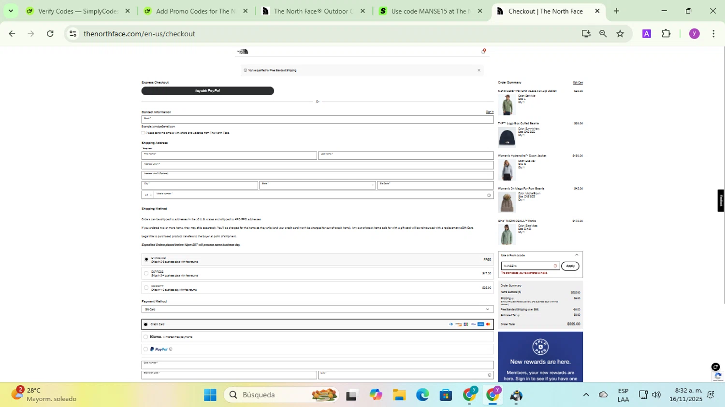Tick the send me emails checkbox

coord(143,133)
